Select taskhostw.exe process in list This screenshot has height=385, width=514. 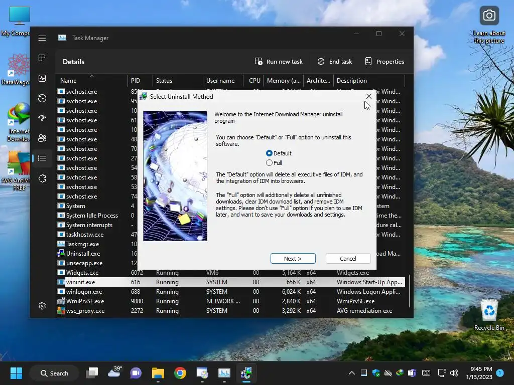(84, 235)
